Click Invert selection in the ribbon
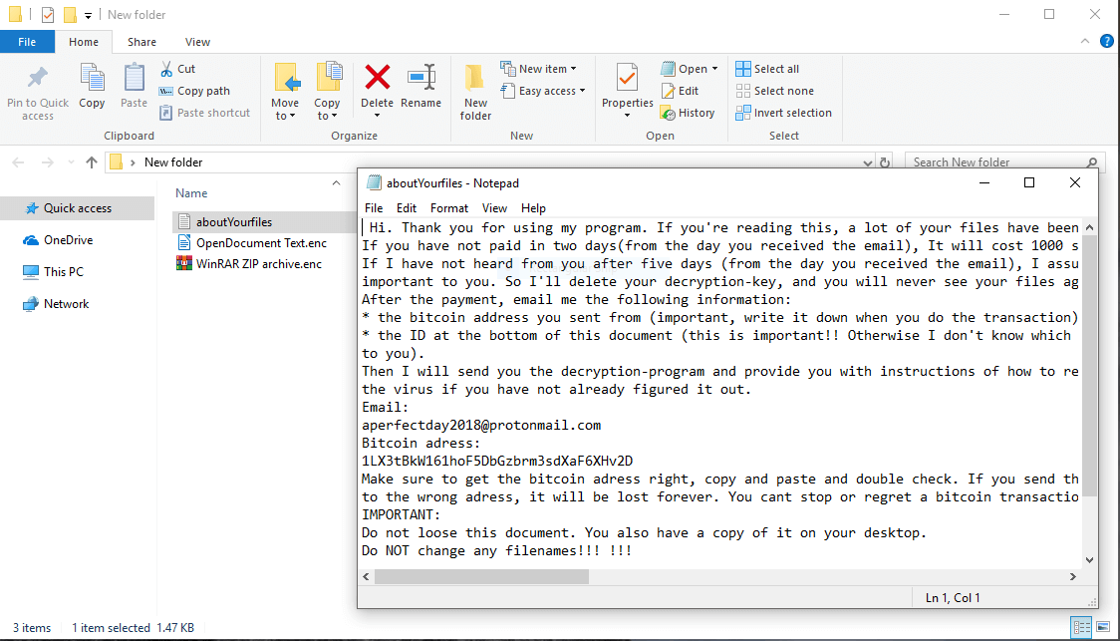This screenshot has width=1120, height=641. [x=783, y=113]
